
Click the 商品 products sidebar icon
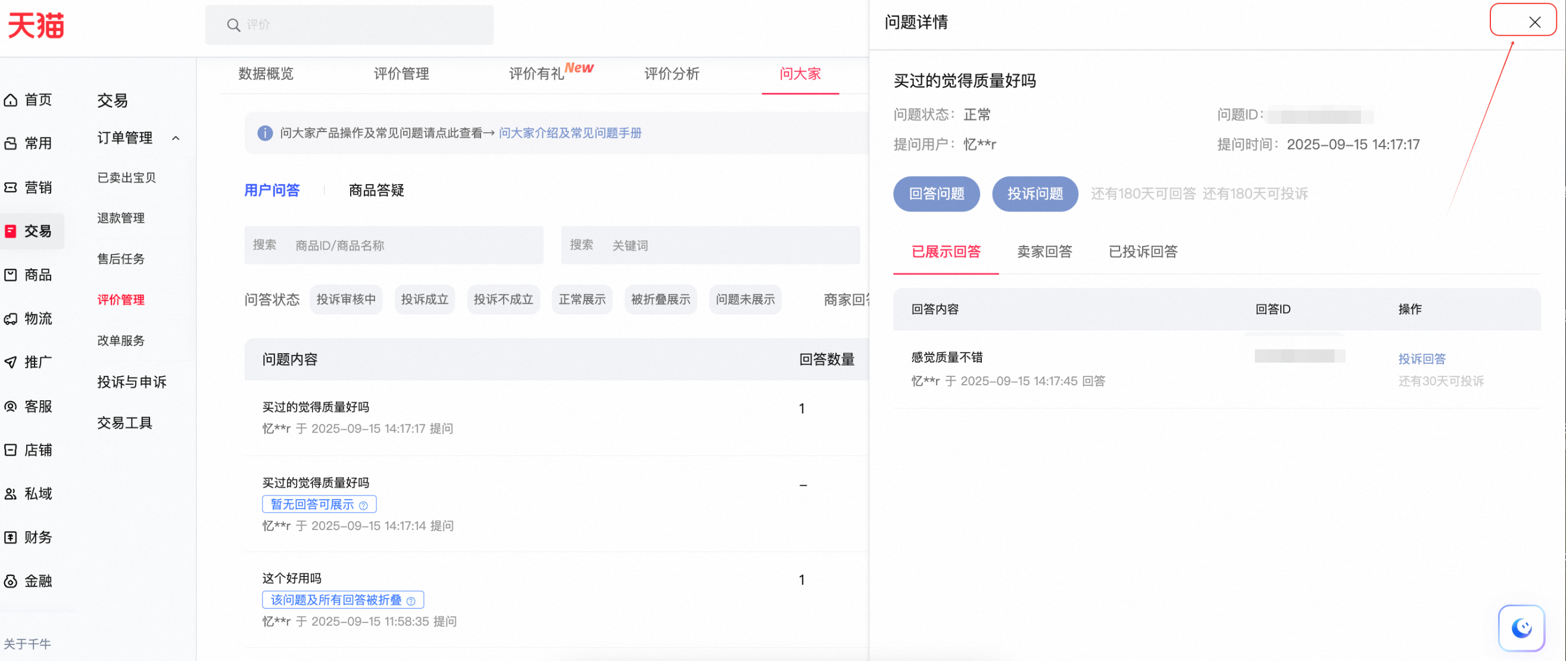[x=10, y=275]
